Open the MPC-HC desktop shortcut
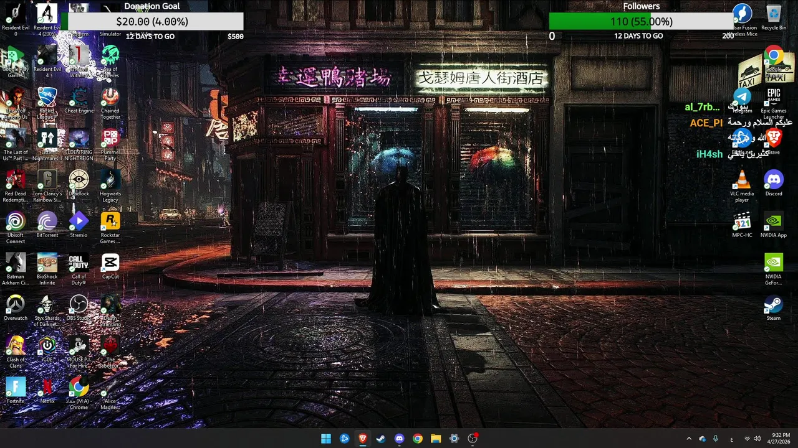This screenshot has height=448, width=798. [x=742, y=225]
